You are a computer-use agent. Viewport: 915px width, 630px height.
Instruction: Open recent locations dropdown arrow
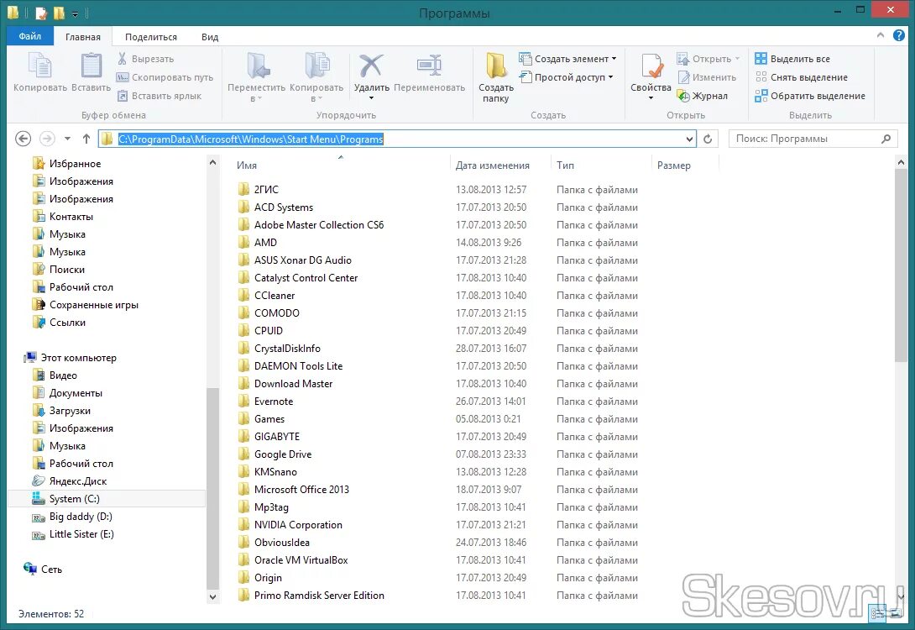coord(68,139)
